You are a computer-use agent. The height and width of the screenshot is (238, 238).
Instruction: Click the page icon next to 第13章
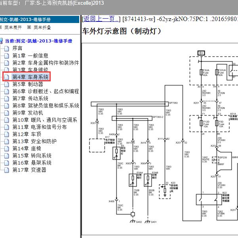(x=6, y=142)
